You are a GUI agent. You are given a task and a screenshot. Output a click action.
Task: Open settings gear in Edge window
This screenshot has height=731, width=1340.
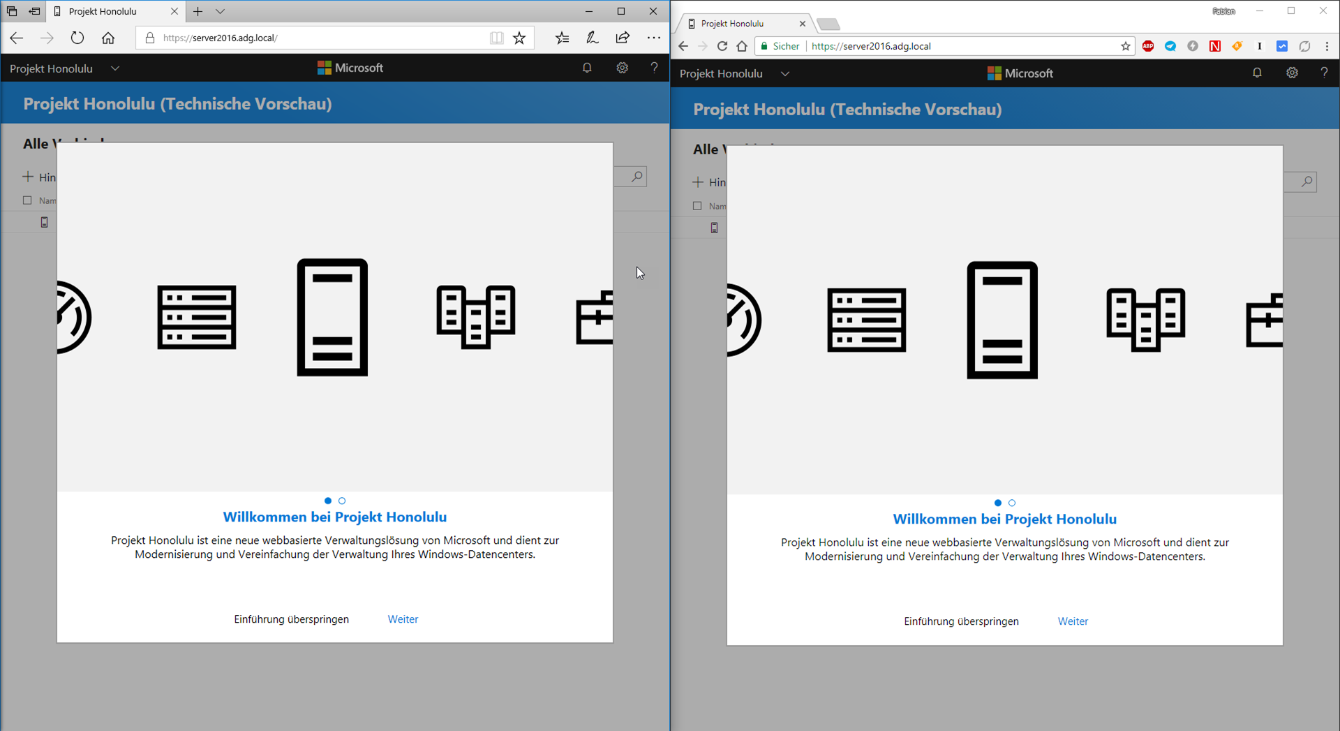[622, 68]
